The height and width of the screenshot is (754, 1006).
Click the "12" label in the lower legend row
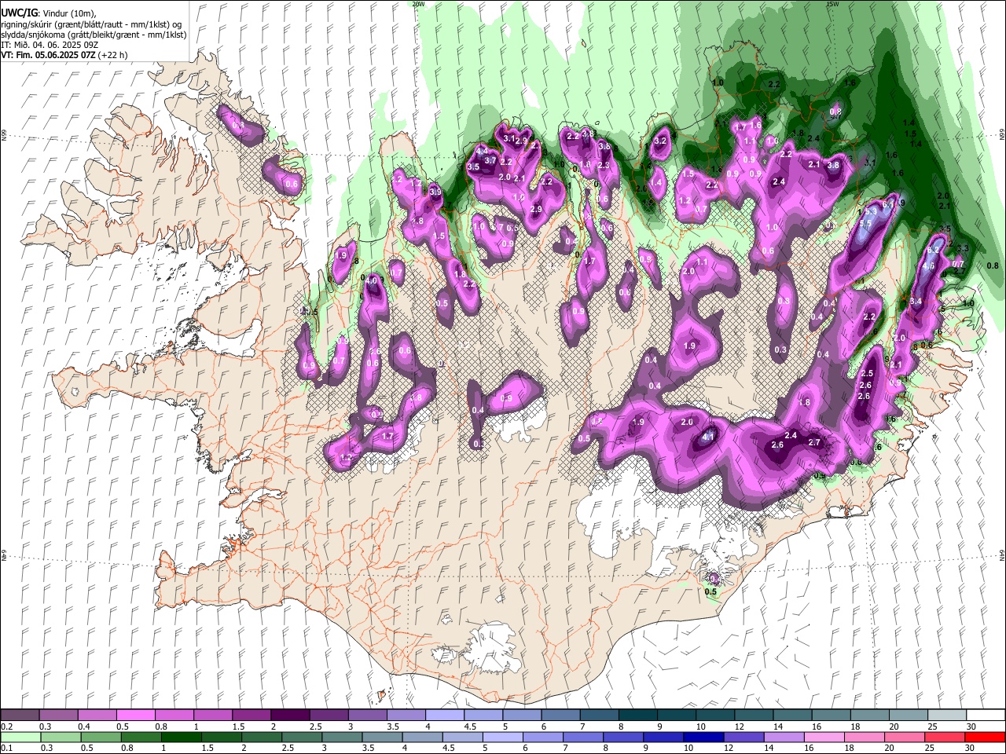729,749
